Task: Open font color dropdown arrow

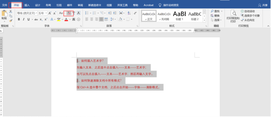Action: coord(70,20)
